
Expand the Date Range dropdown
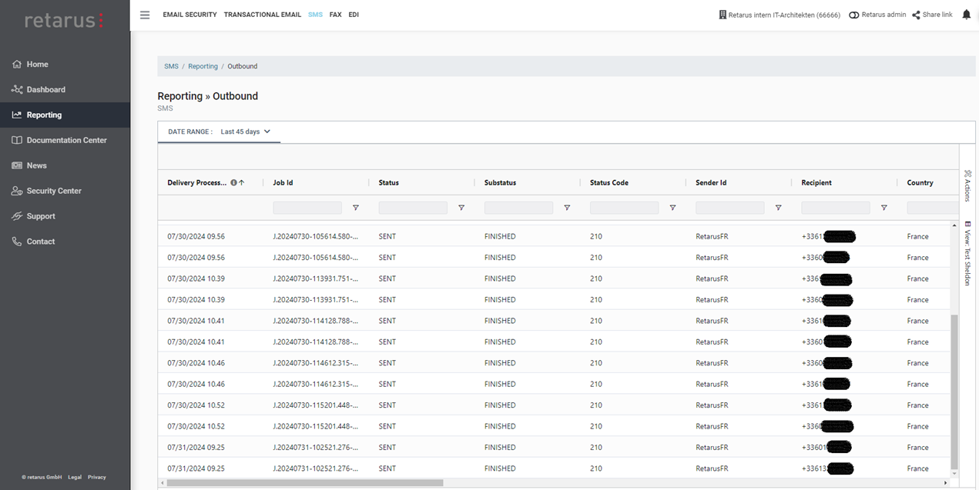[246, 132]
